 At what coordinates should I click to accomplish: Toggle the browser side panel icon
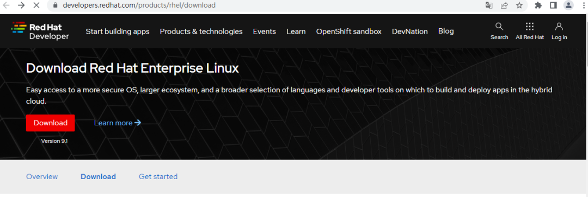coord(554,5)
